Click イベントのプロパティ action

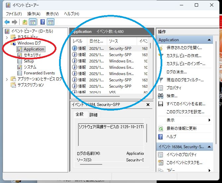[x=182, y=155]
